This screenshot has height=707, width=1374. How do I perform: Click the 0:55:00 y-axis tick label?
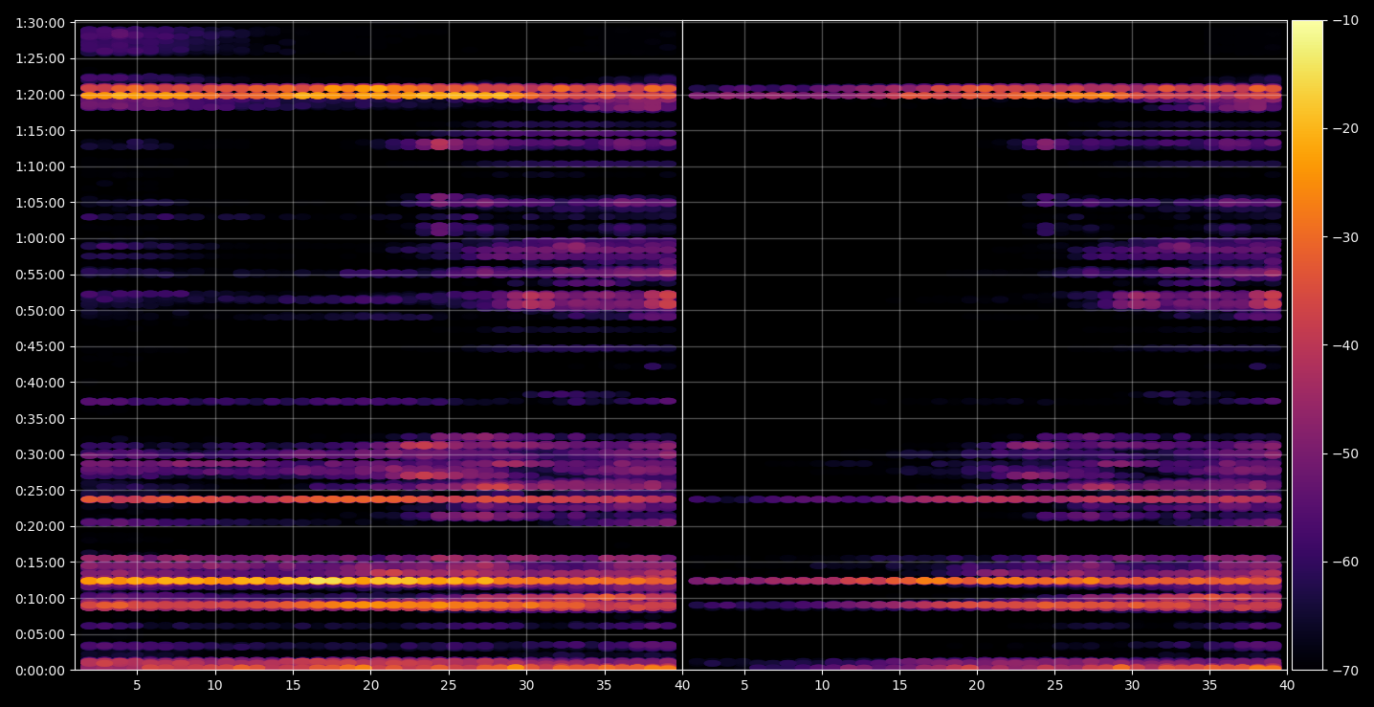(x=40, y=275)
